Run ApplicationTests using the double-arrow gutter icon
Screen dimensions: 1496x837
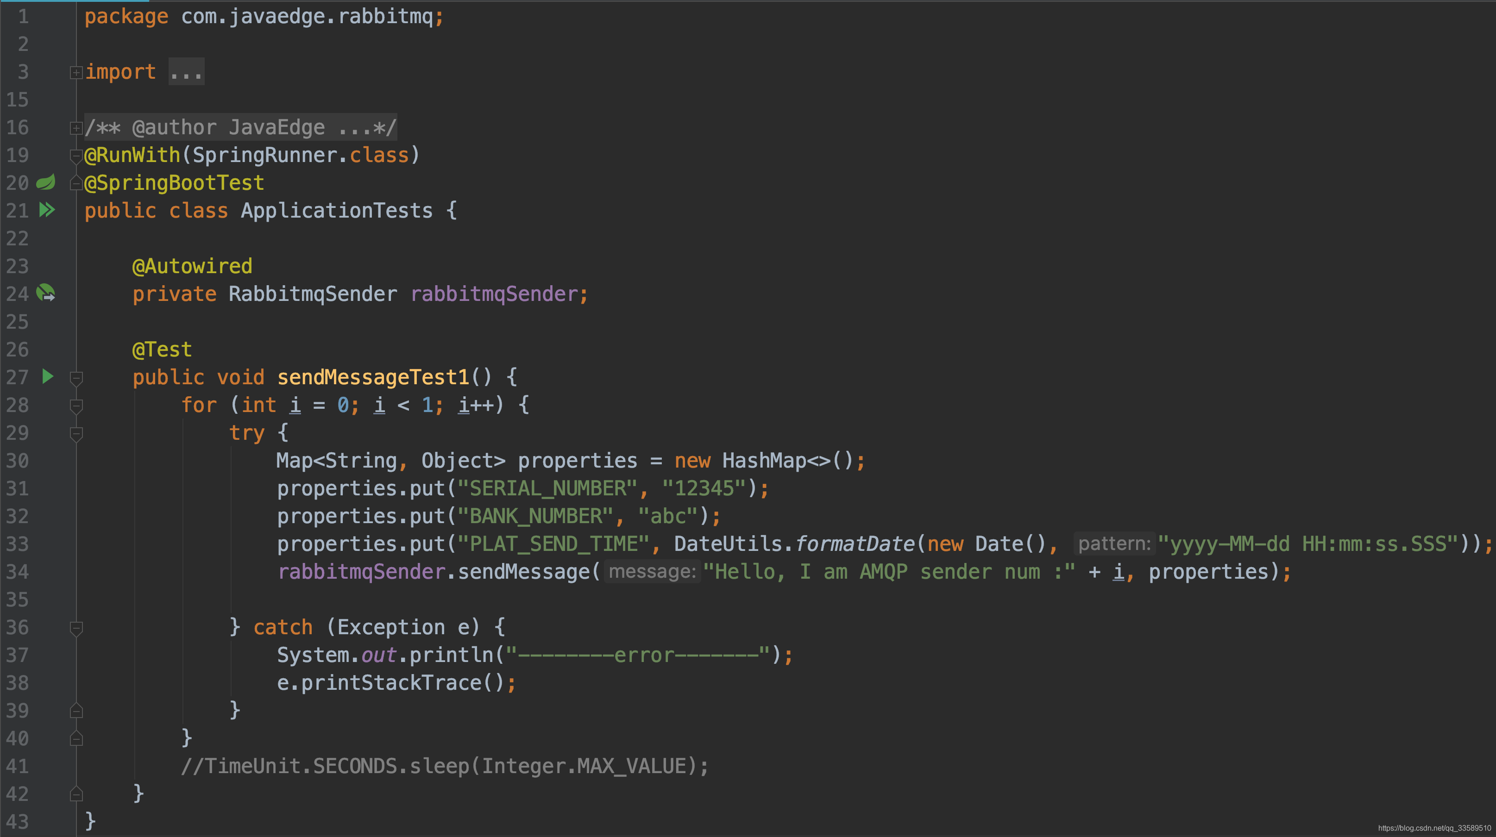(47, 210)
